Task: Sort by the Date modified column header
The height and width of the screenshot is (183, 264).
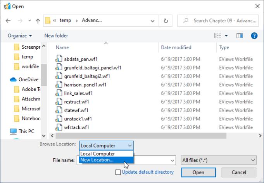Action: 176,47
